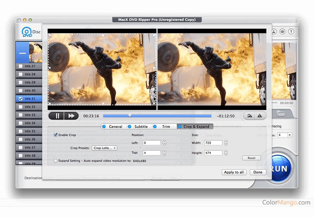Open the Crop Presets dropdown

(x=104, y=148)
